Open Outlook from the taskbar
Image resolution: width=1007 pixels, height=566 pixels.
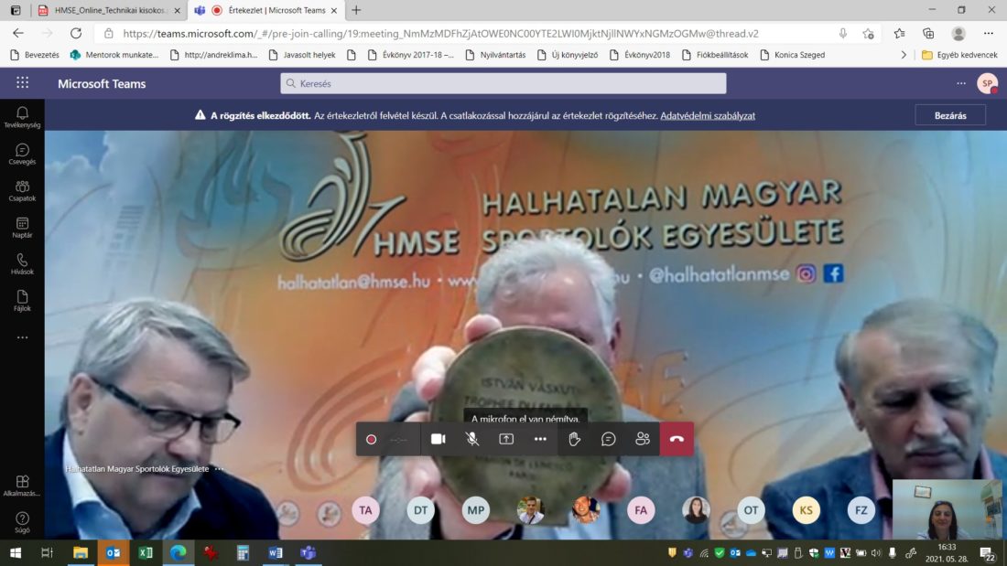pyautogui.click(x=113, y=552)
